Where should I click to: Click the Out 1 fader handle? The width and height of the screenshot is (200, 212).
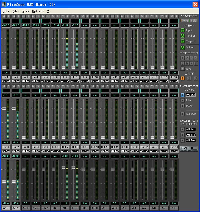point(4,108)
